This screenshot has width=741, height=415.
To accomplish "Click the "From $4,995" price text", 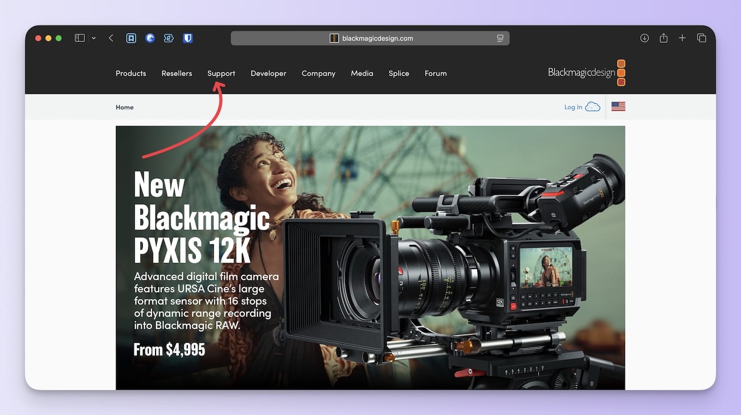I will [x=169, y=349].
